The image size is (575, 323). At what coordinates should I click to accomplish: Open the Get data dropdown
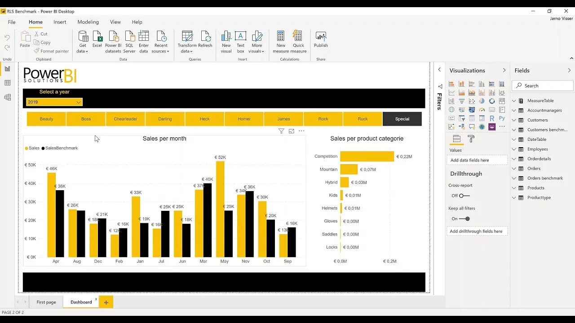83,42
